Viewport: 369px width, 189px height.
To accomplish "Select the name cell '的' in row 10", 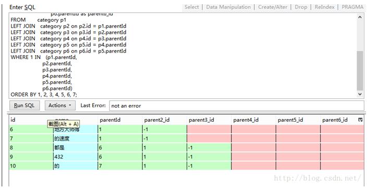I will point(76,166).
